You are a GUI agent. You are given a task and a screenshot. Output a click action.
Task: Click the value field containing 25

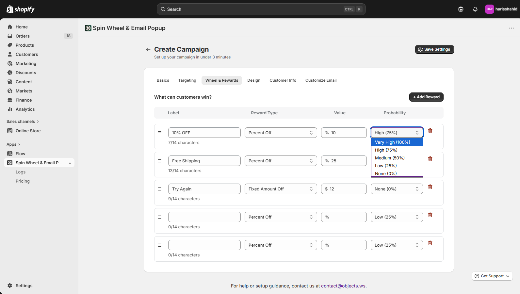tap(344, 161)
